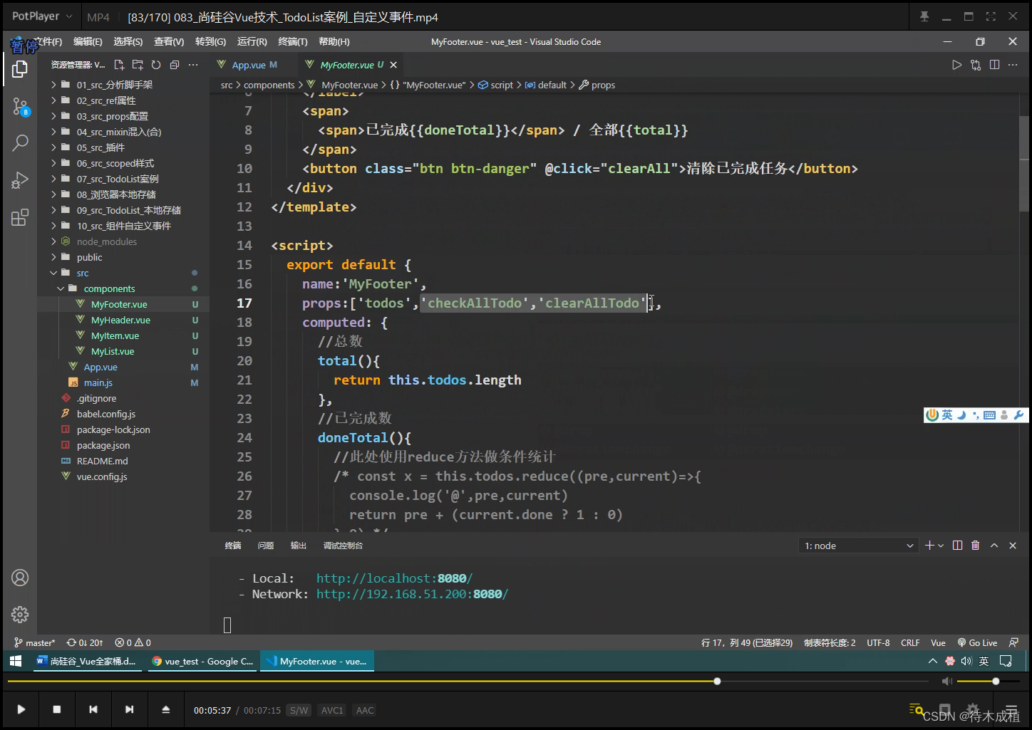Open Run and Debug view
This screenshot has width=1032, height=730.
pos(20,180)
